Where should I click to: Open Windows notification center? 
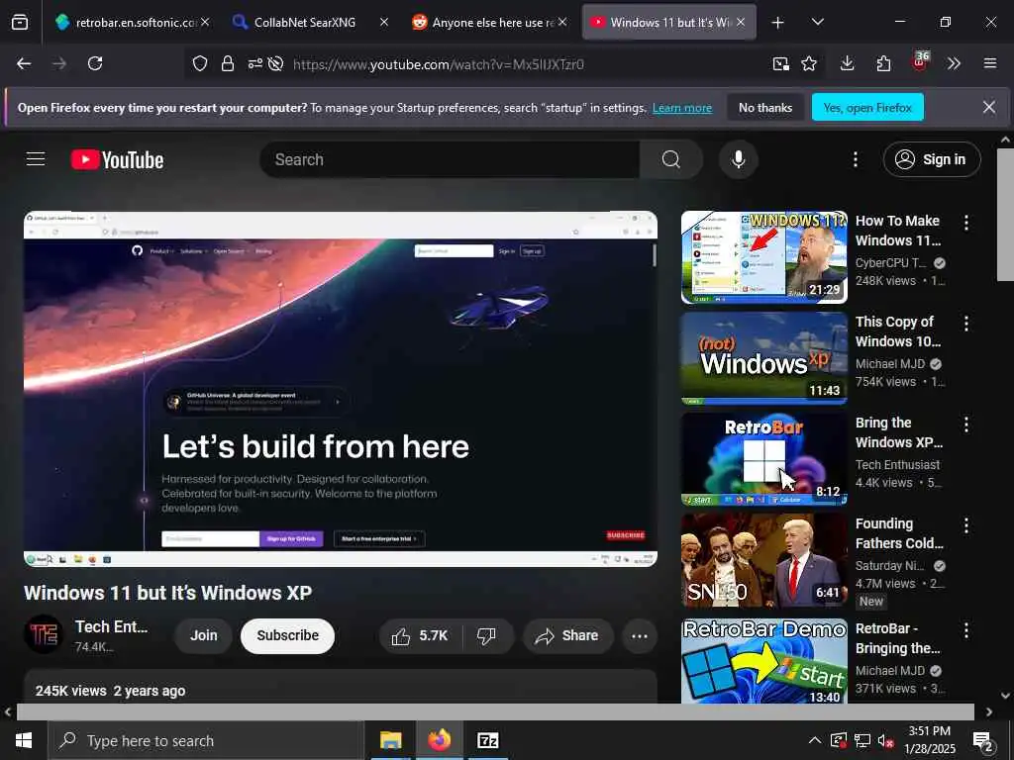(x=983, y=741)
